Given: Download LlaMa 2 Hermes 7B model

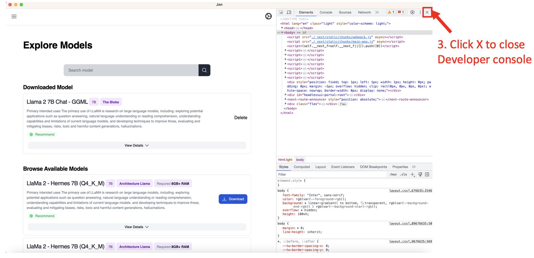Looking at the screenshot, I should pyautogui.click(x=233, y=199).
